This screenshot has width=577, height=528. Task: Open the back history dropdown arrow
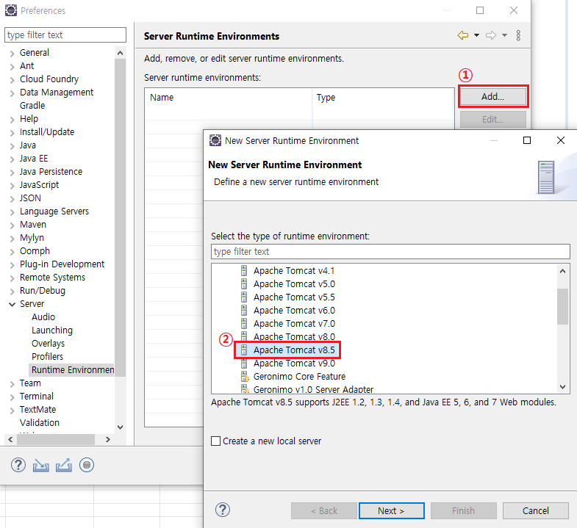tap(476, 35)
